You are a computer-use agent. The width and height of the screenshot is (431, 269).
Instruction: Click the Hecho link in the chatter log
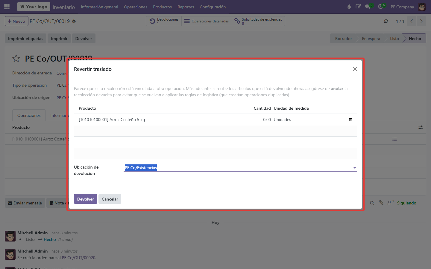pos(50,239)
